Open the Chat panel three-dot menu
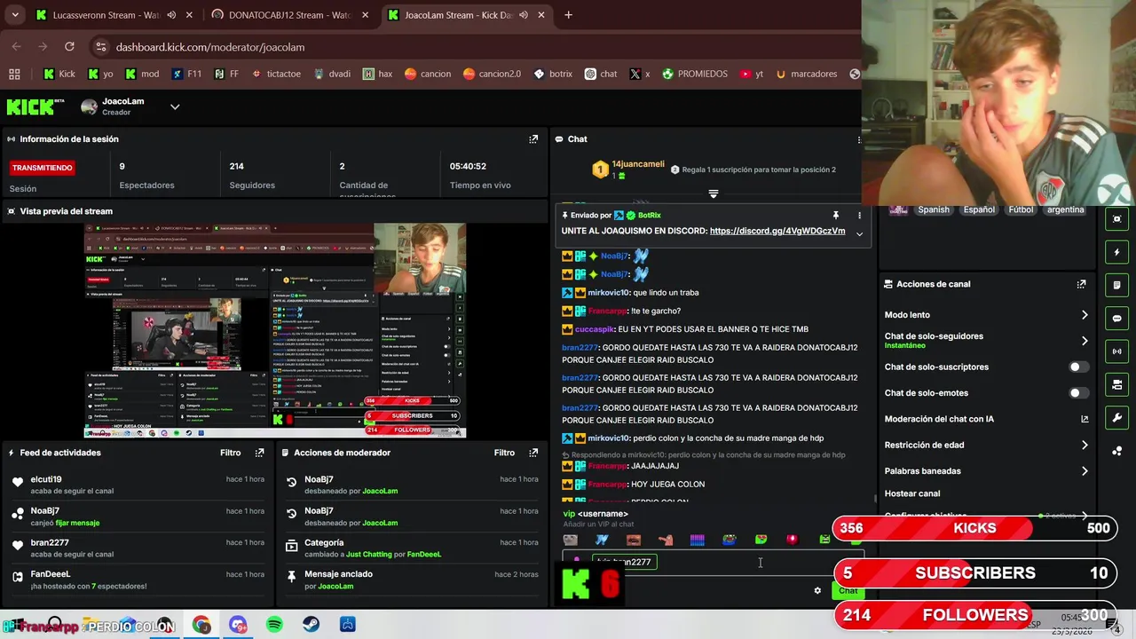The height and width of the screenshot is (639, 1136). [858, 139]
